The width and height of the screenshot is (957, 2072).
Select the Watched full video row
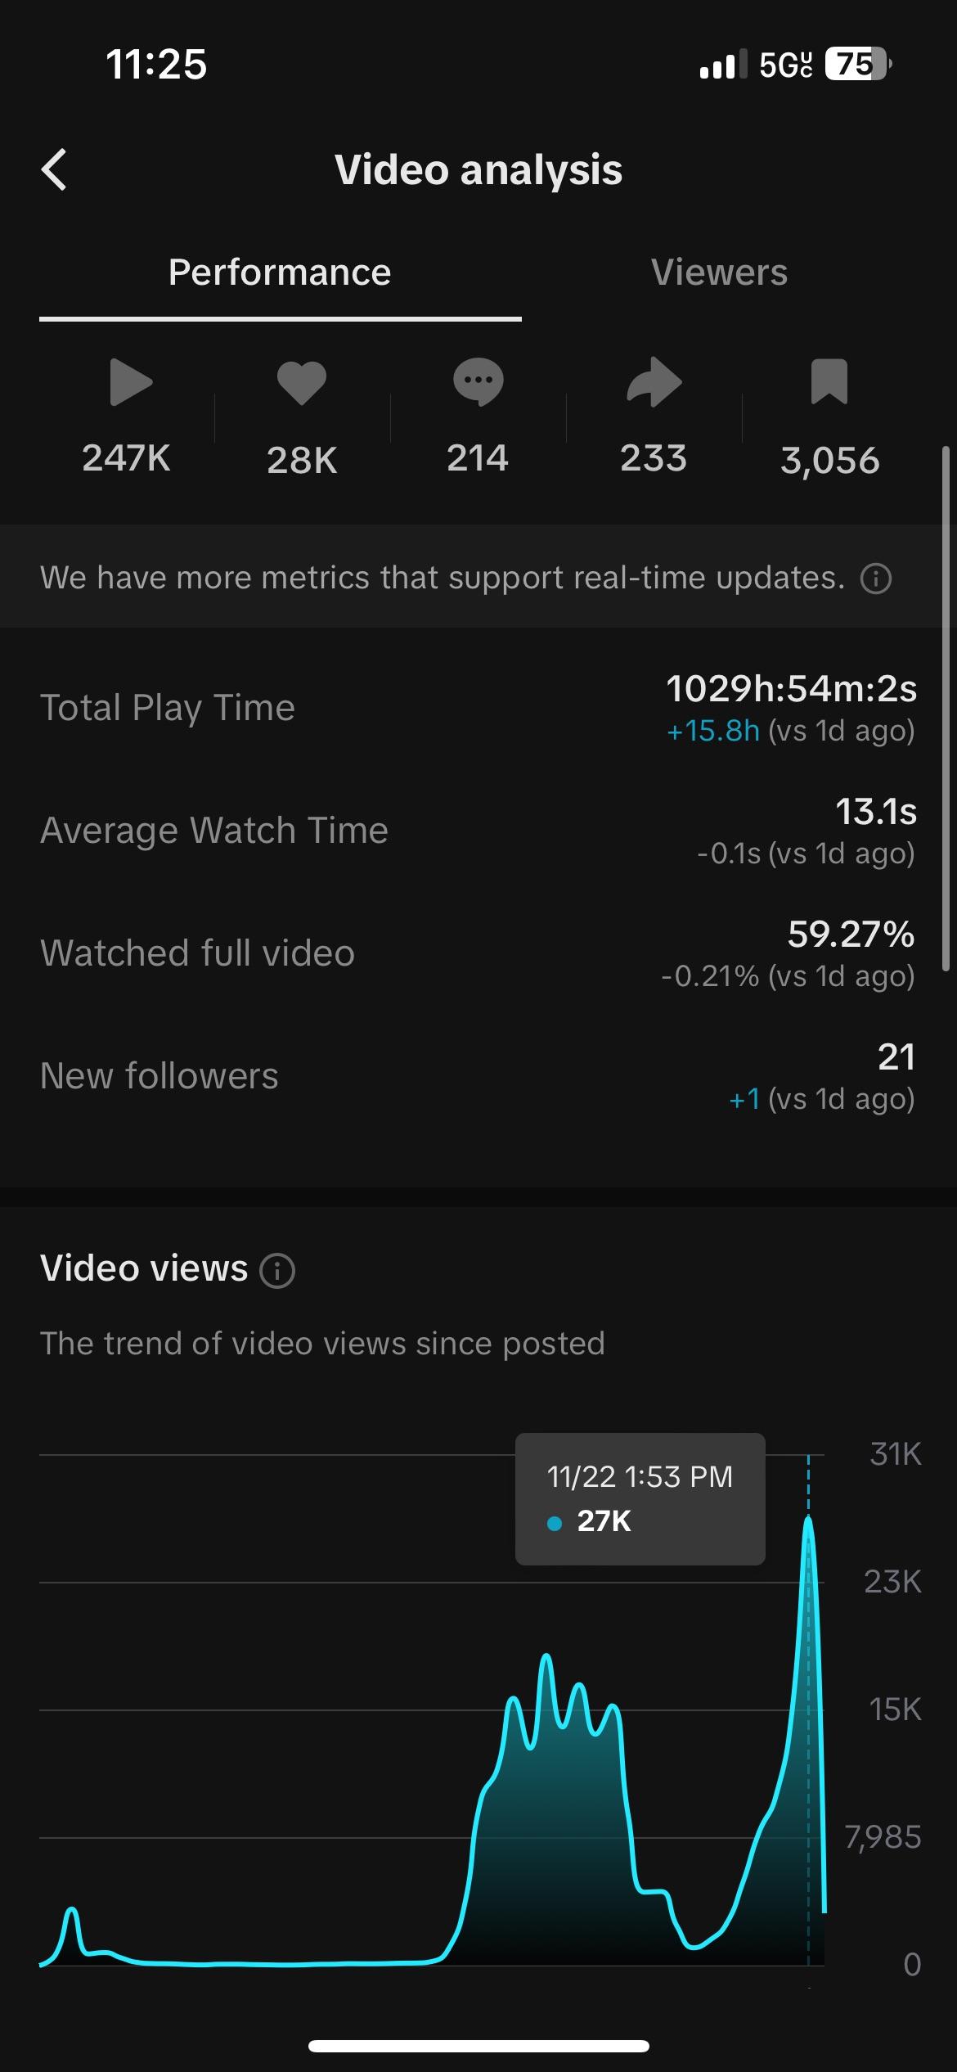(478, 953)
